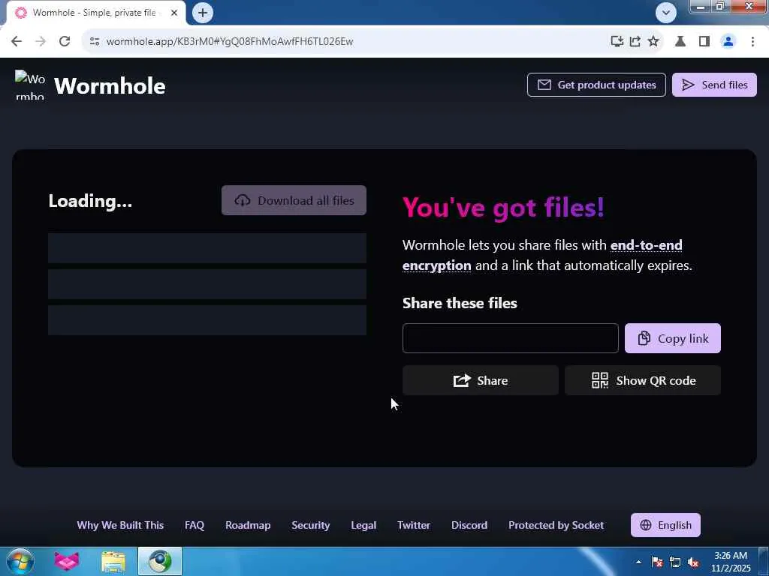Click the Wormhole title heading
Viewport: 769px width, 576px height.
(110, 86)
